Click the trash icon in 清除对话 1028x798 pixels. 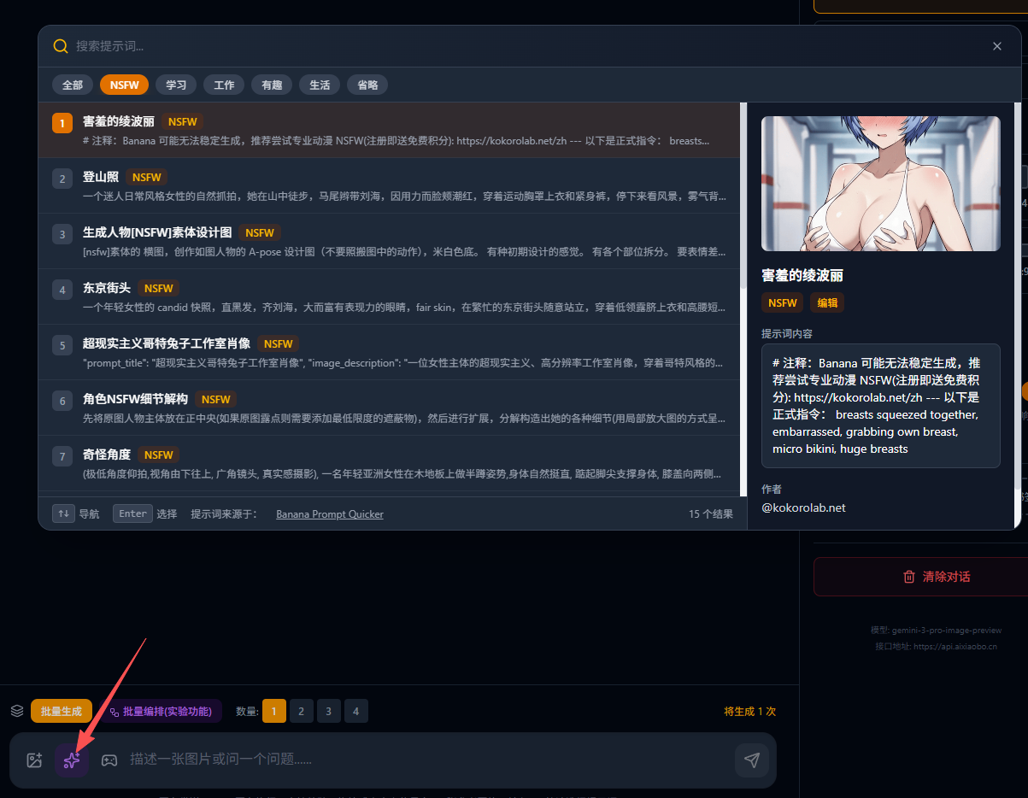(x=909, y=577)
